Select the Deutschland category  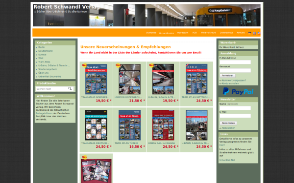click(46, 51)
